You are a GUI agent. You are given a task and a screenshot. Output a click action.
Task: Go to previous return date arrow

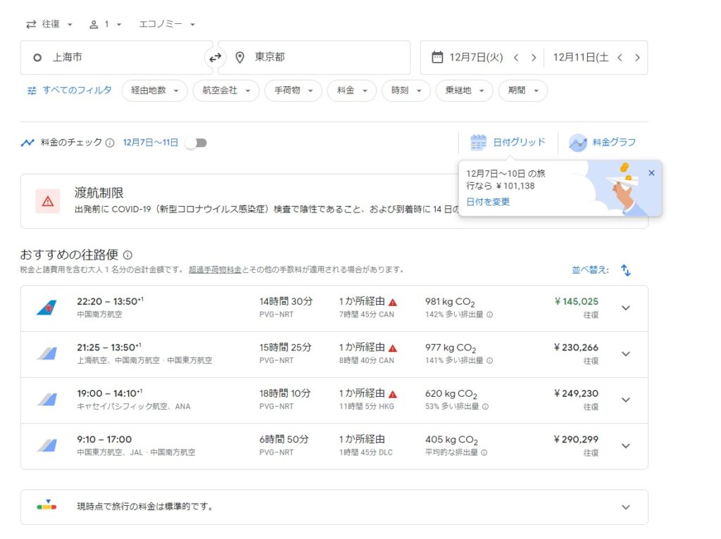coord(620,58)
